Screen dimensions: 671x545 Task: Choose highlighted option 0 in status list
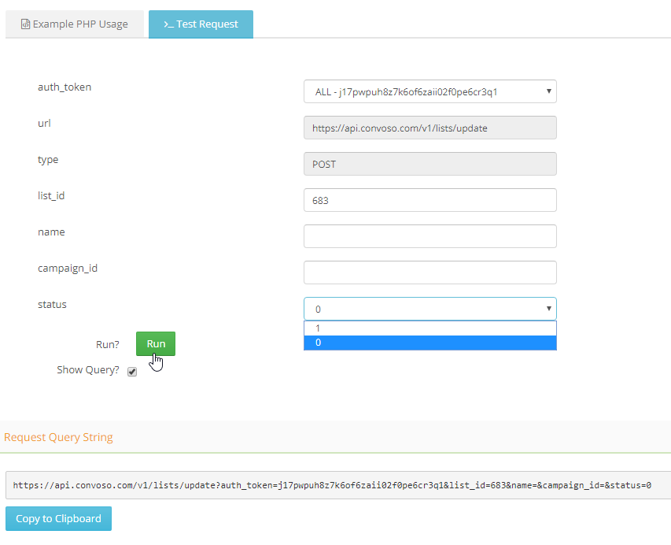(430, 343)
